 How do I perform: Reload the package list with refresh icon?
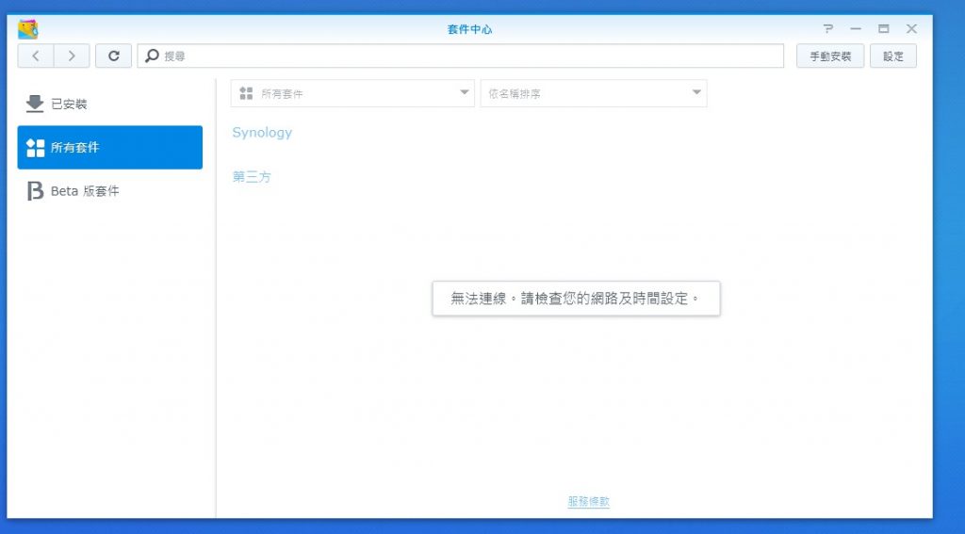(x=113, y=56)
